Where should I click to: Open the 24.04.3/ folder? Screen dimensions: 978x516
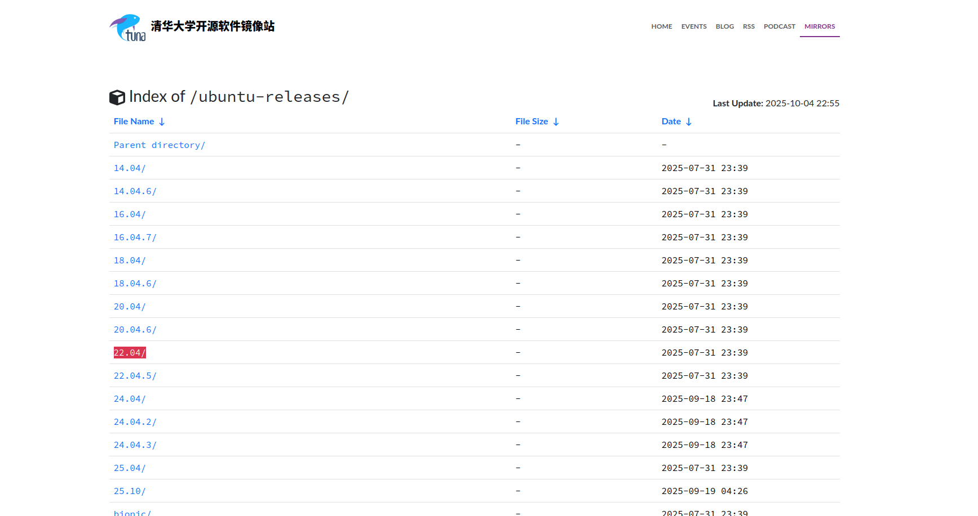(135, 445)
